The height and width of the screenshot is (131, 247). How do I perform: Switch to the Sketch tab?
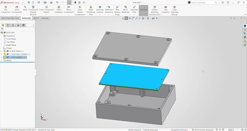[x=36, y=18]
